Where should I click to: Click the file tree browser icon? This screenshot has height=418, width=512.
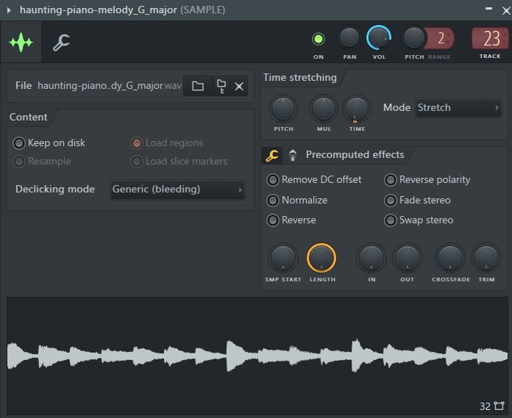[221, 86]
